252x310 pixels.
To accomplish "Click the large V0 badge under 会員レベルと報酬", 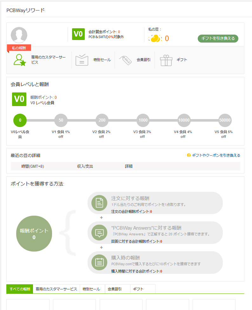I will 19,99.
